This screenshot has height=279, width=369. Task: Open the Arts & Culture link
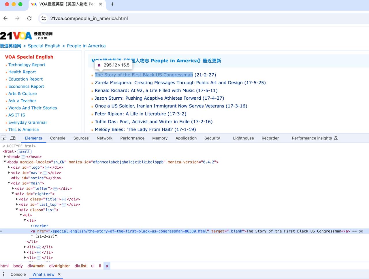[x=22, y=94]
